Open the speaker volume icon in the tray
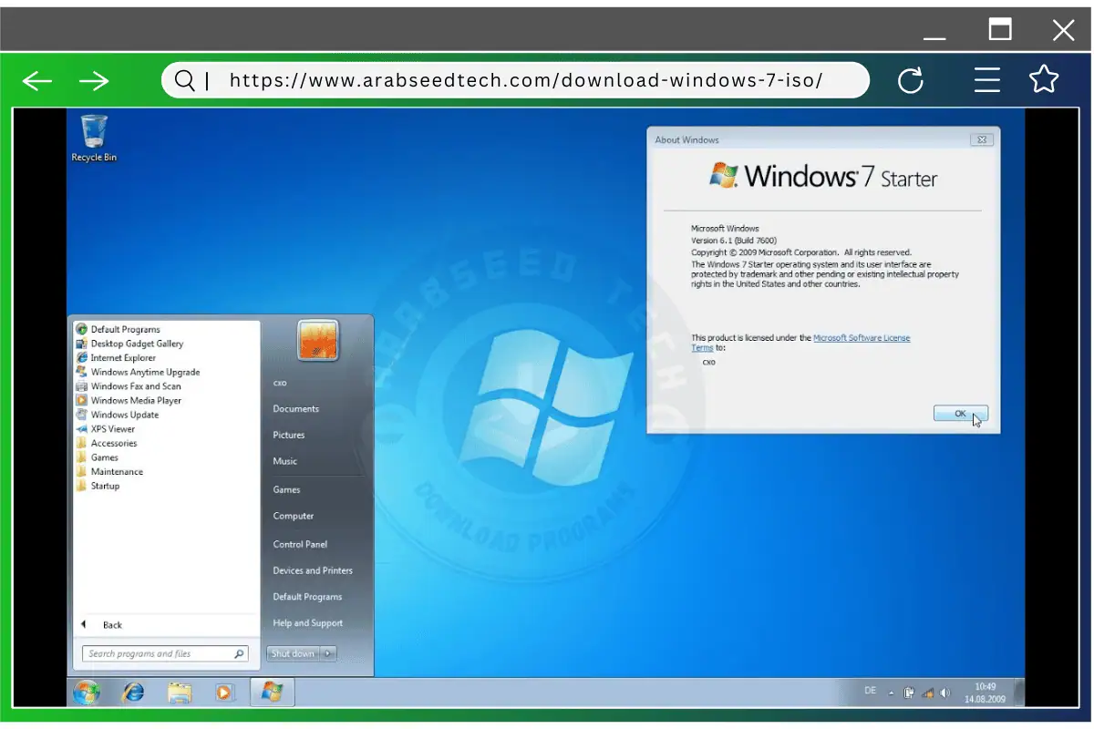This screenshot has width=1094, height=729. pos(944,691)
